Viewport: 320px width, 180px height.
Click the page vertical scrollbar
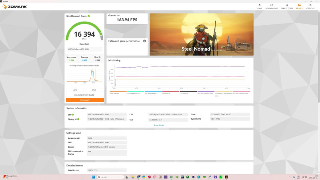click(318, 57)
